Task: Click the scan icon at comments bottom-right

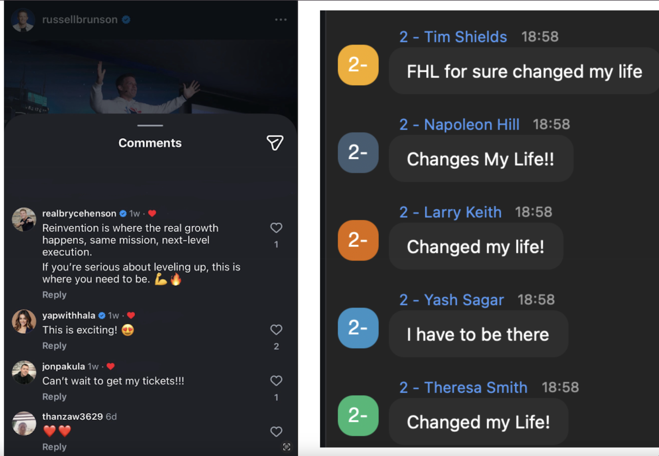Action: click(286, 447)
